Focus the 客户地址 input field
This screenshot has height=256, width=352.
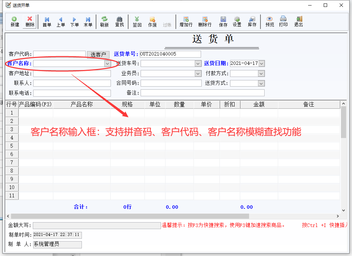coord(72,73)
